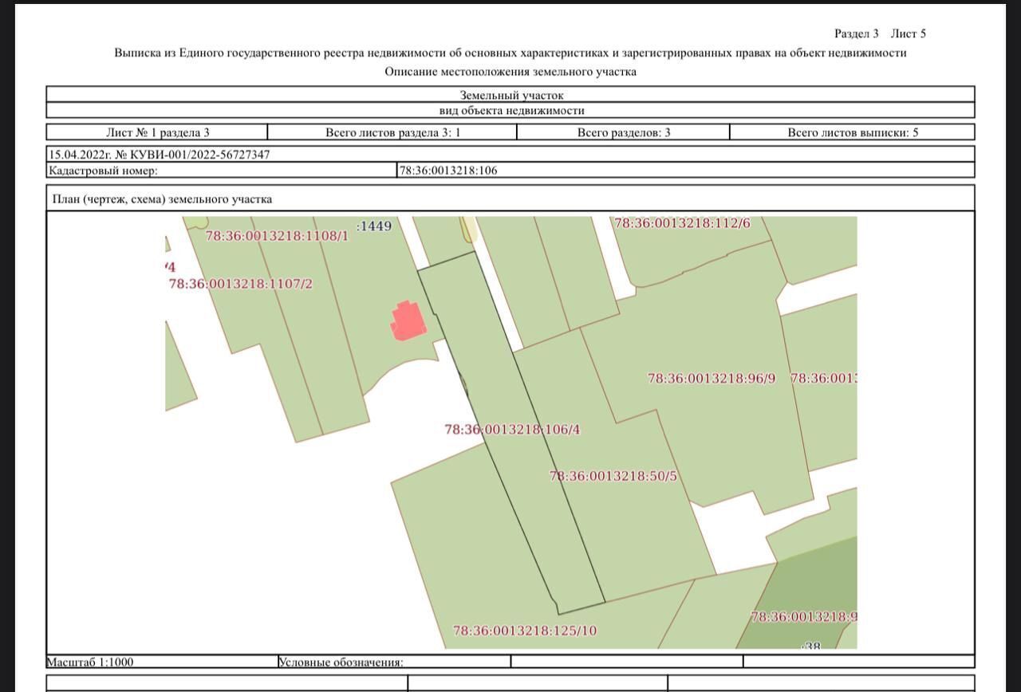Click the "Условные обозначения:" label
Image resolution: width=1021 pixels, height=692 pixels.
click(341, 662)
